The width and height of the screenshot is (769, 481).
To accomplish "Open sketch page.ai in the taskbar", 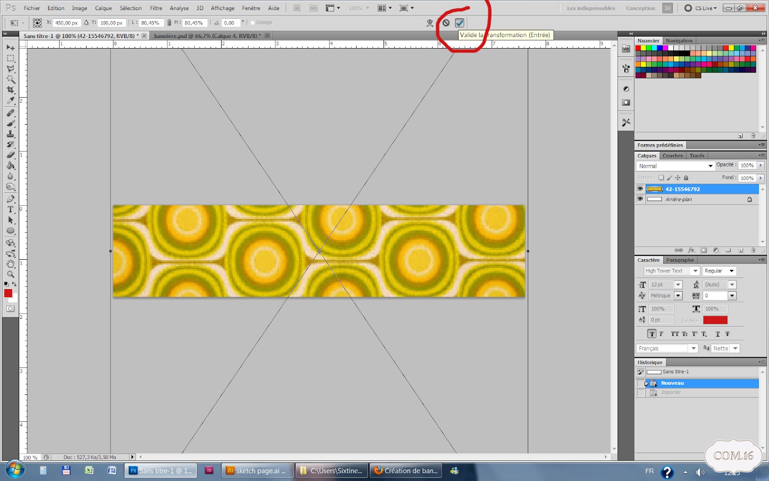I will click(258, 471).
